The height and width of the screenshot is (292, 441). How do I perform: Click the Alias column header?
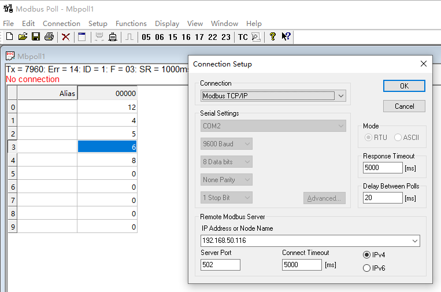coord(47,94)
